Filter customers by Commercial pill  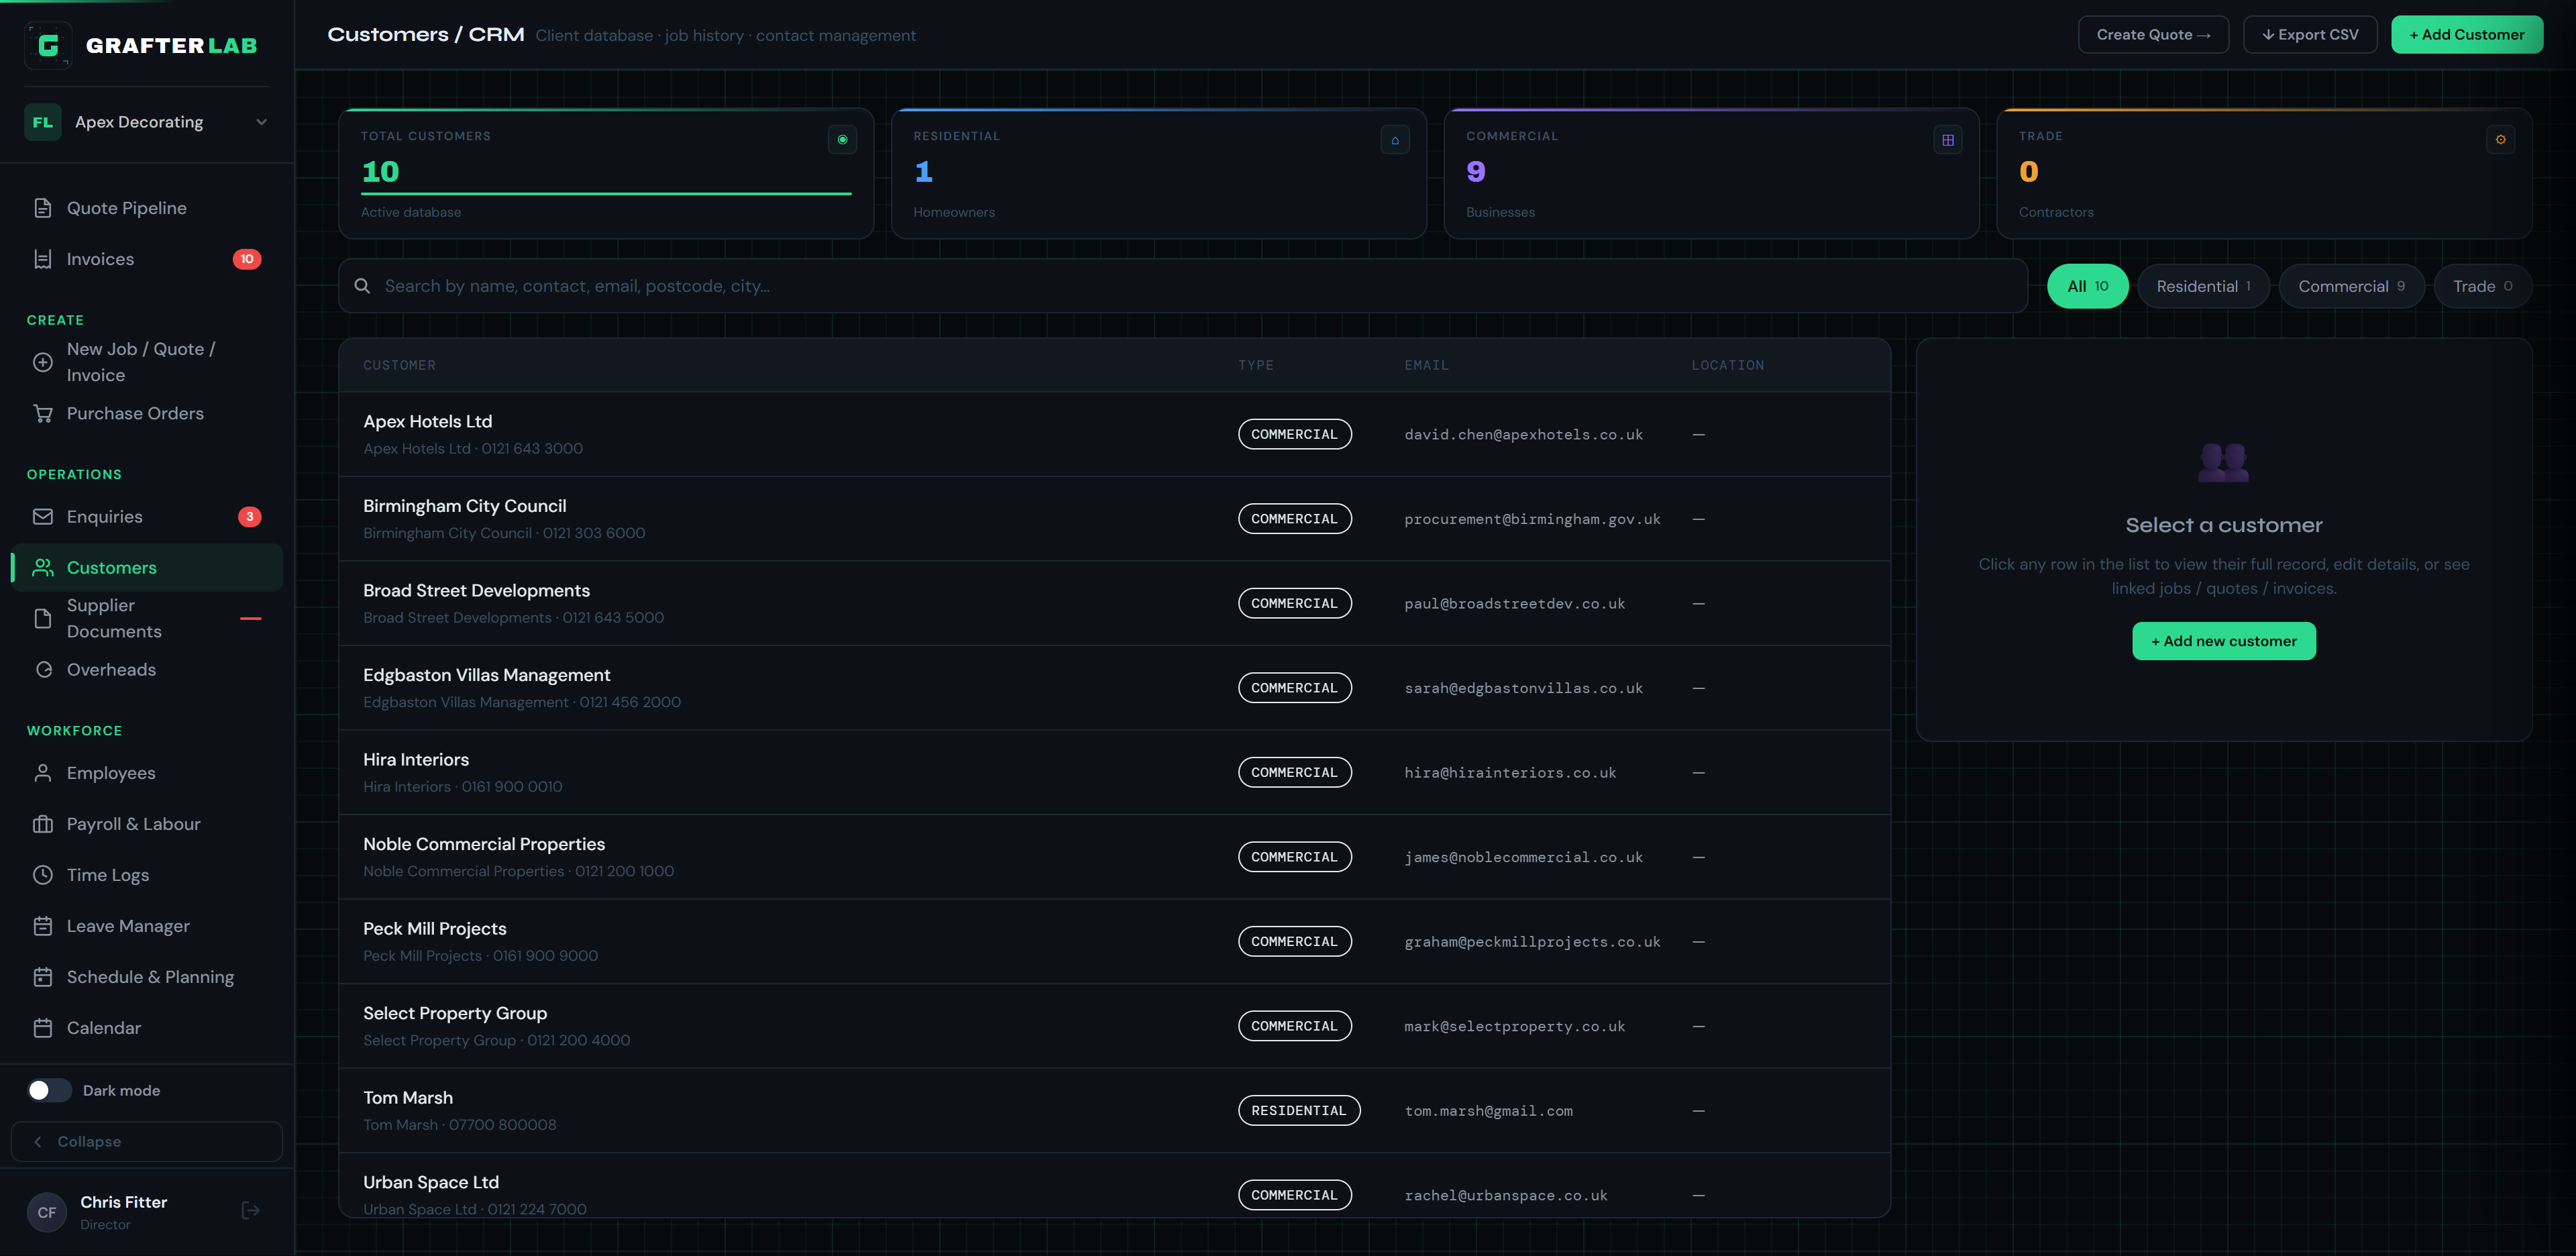[x=2351, y=286]
